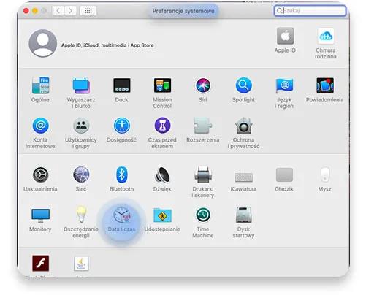Show all preferences grid button

(x=88, y=11)
